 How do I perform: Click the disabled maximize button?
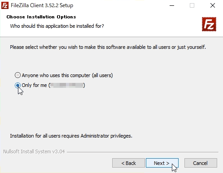[x=192, y=5]
